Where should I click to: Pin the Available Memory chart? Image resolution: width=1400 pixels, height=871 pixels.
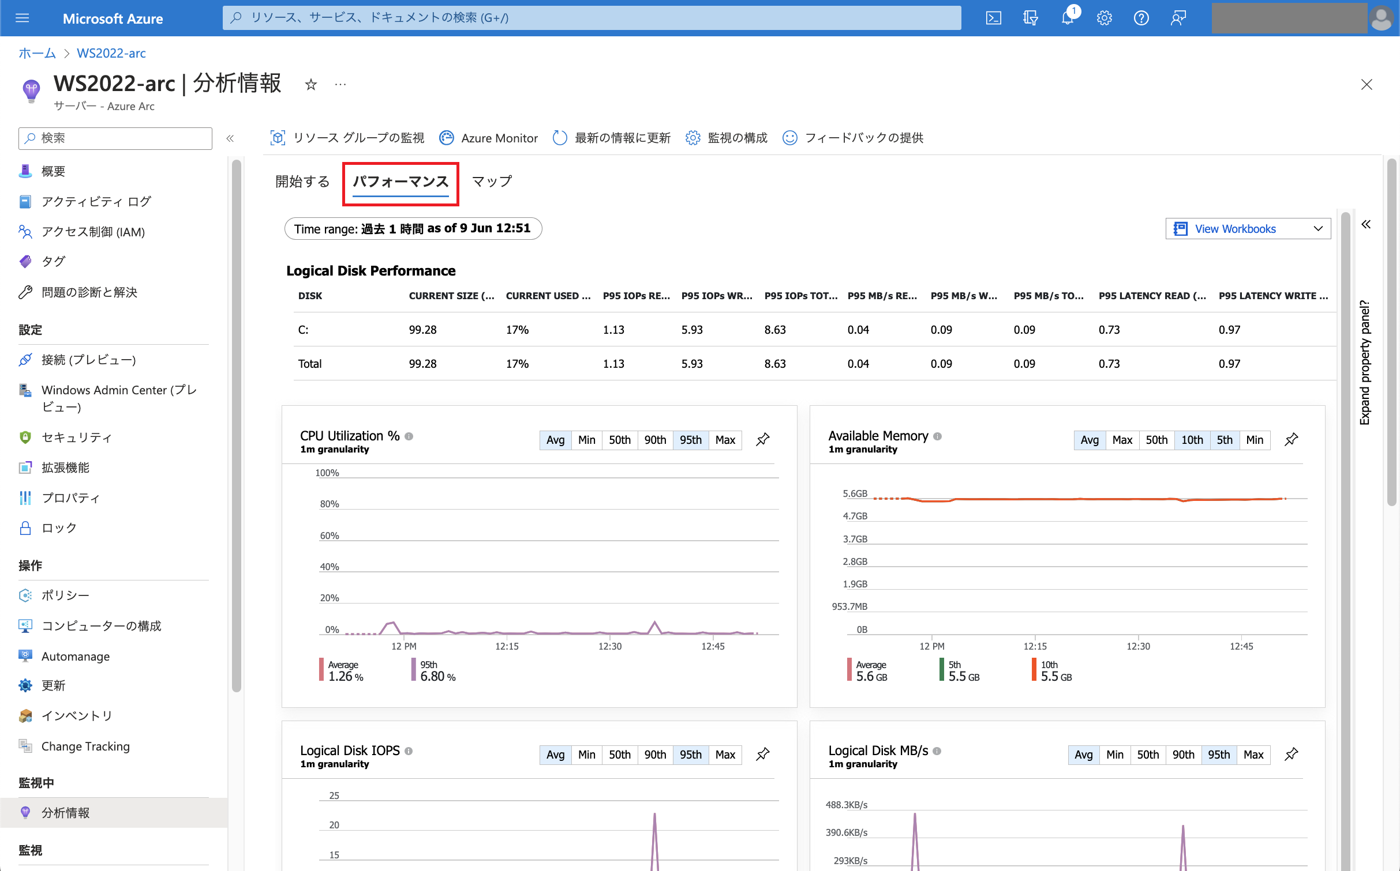(1292, 439)
